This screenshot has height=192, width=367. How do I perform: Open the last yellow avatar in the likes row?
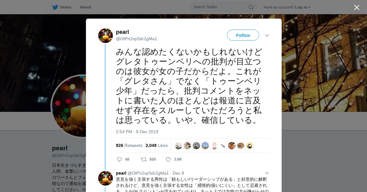click(x=250, y=146)
